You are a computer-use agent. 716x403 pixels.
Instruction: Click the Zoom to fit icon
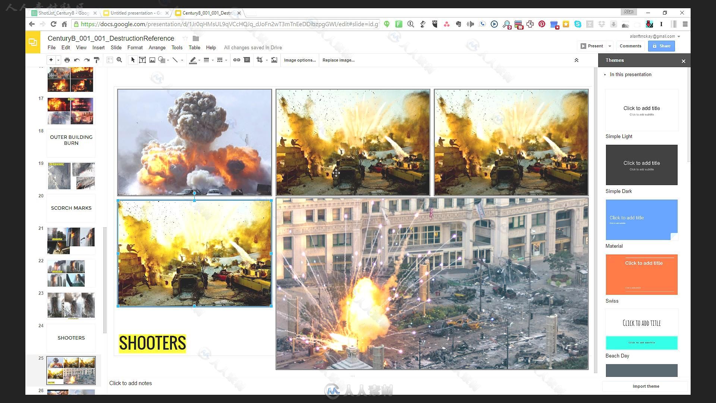coord(110,60)
